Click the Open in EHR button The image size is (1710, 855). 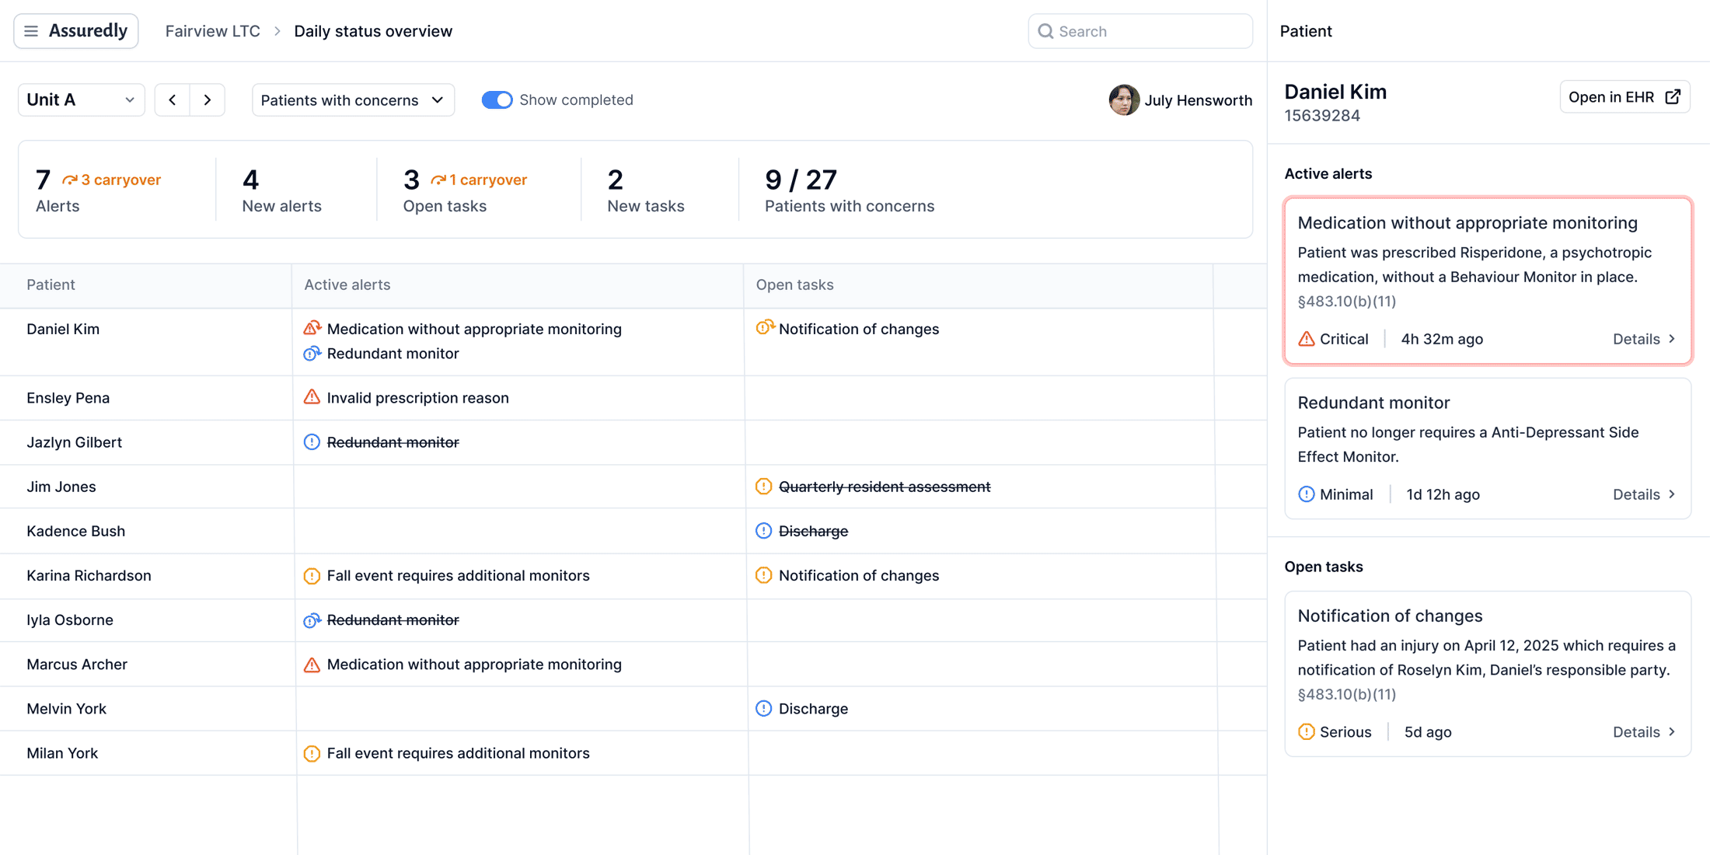click(1624, 96)
